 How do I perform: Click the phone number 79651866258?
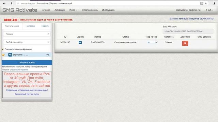(x=98, y=42)
